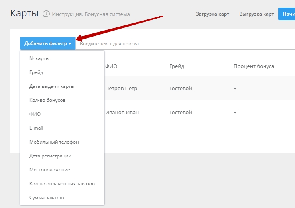This screenshot has height=208, width=295.
Task: Choose 'Грейд' from filter list
Action: [x=36, y=72]
